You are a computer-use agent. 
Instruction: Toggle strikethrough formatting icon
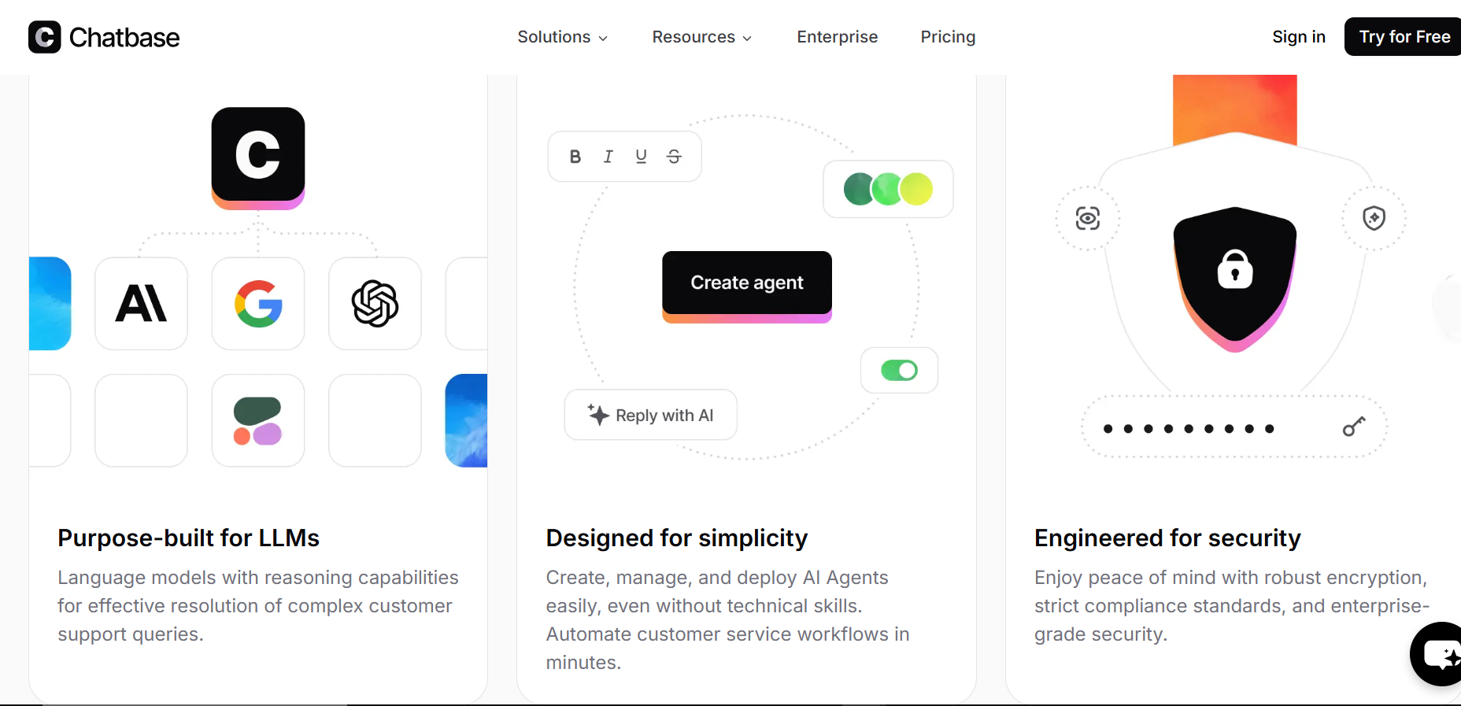674,157
